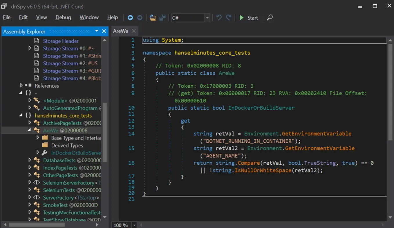
Task: Close the Assembly Explorer panel
Action: pyautogui.click(x=104, y=31)
